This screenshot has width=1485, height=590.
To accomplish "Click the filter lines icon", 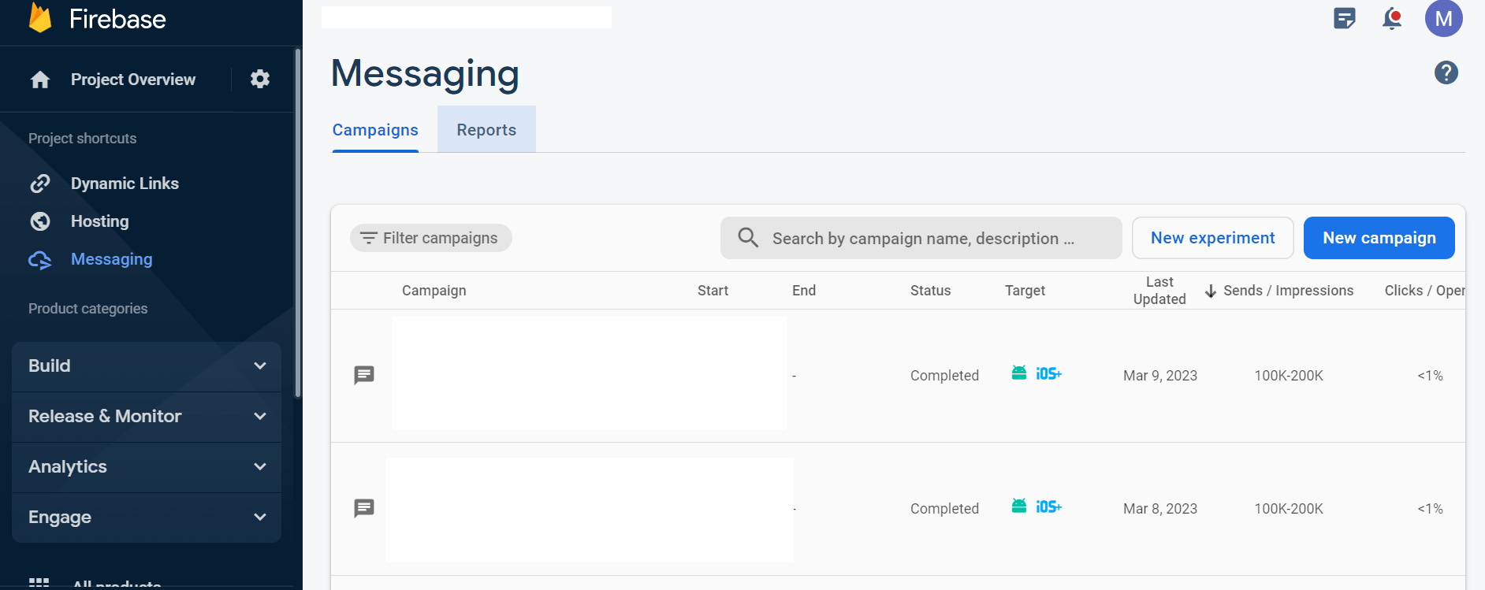I will coord(368,238).
